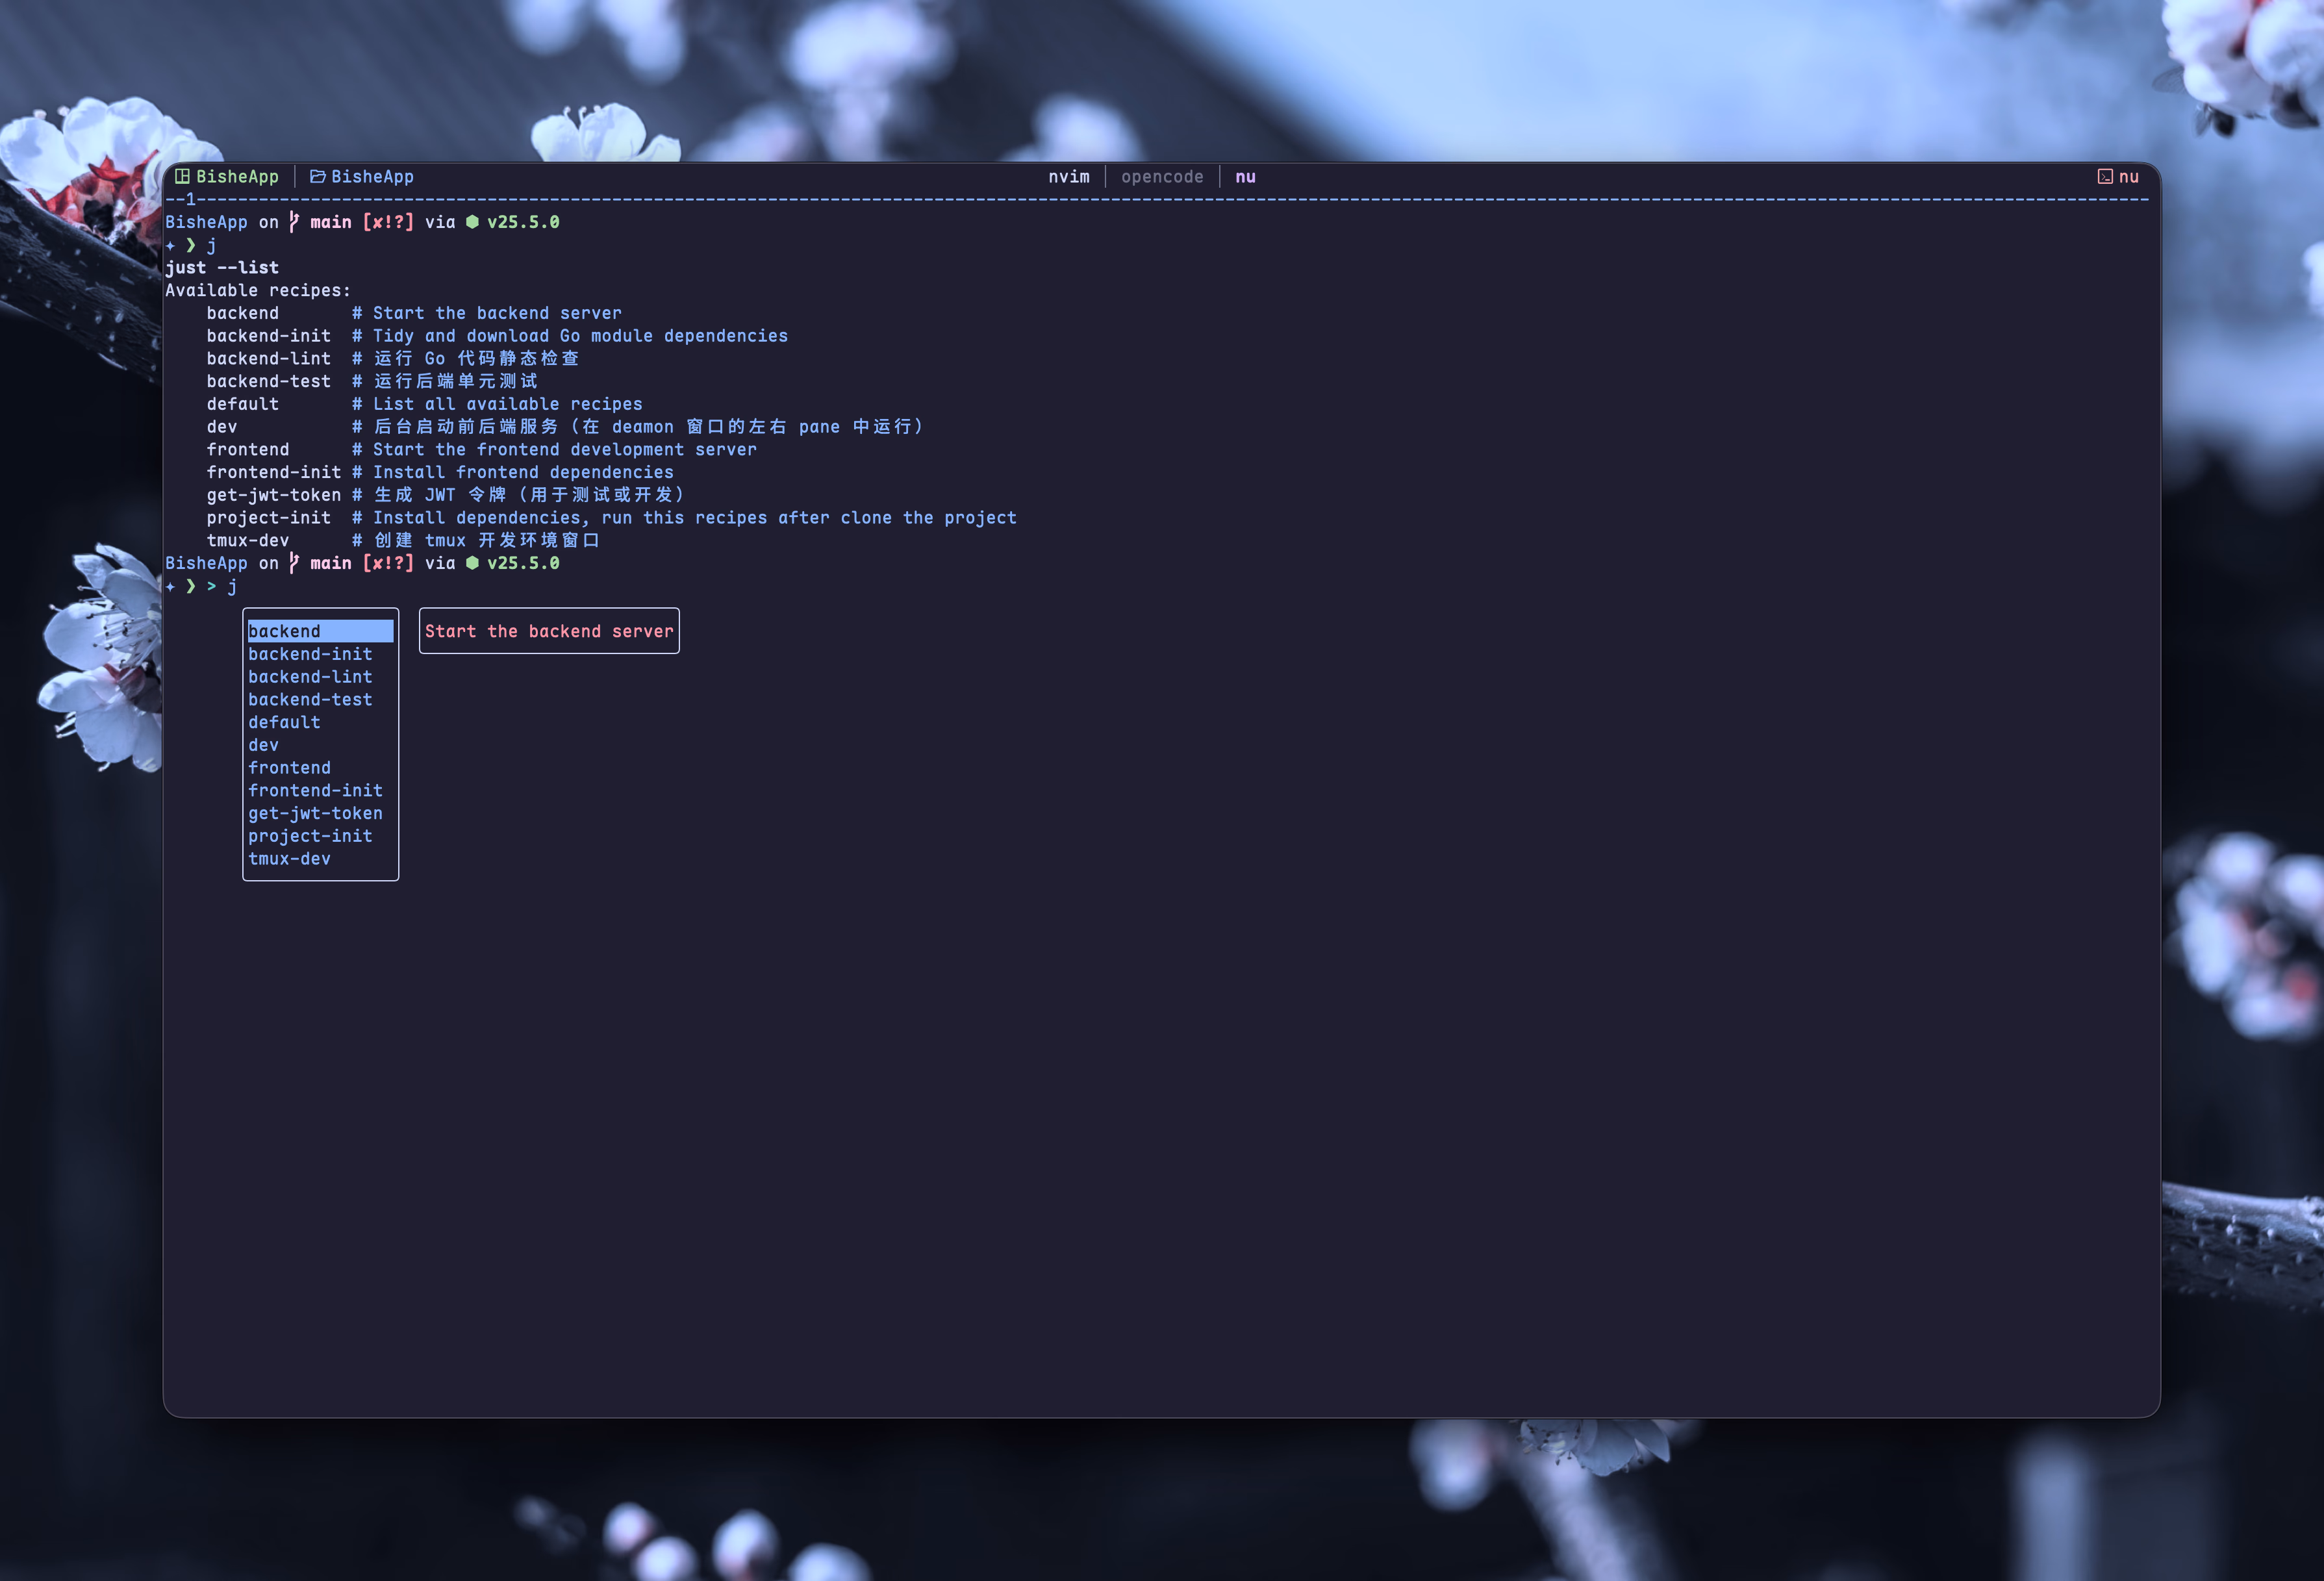
Task: Click the description box Start the backend server
Action: 548,631
